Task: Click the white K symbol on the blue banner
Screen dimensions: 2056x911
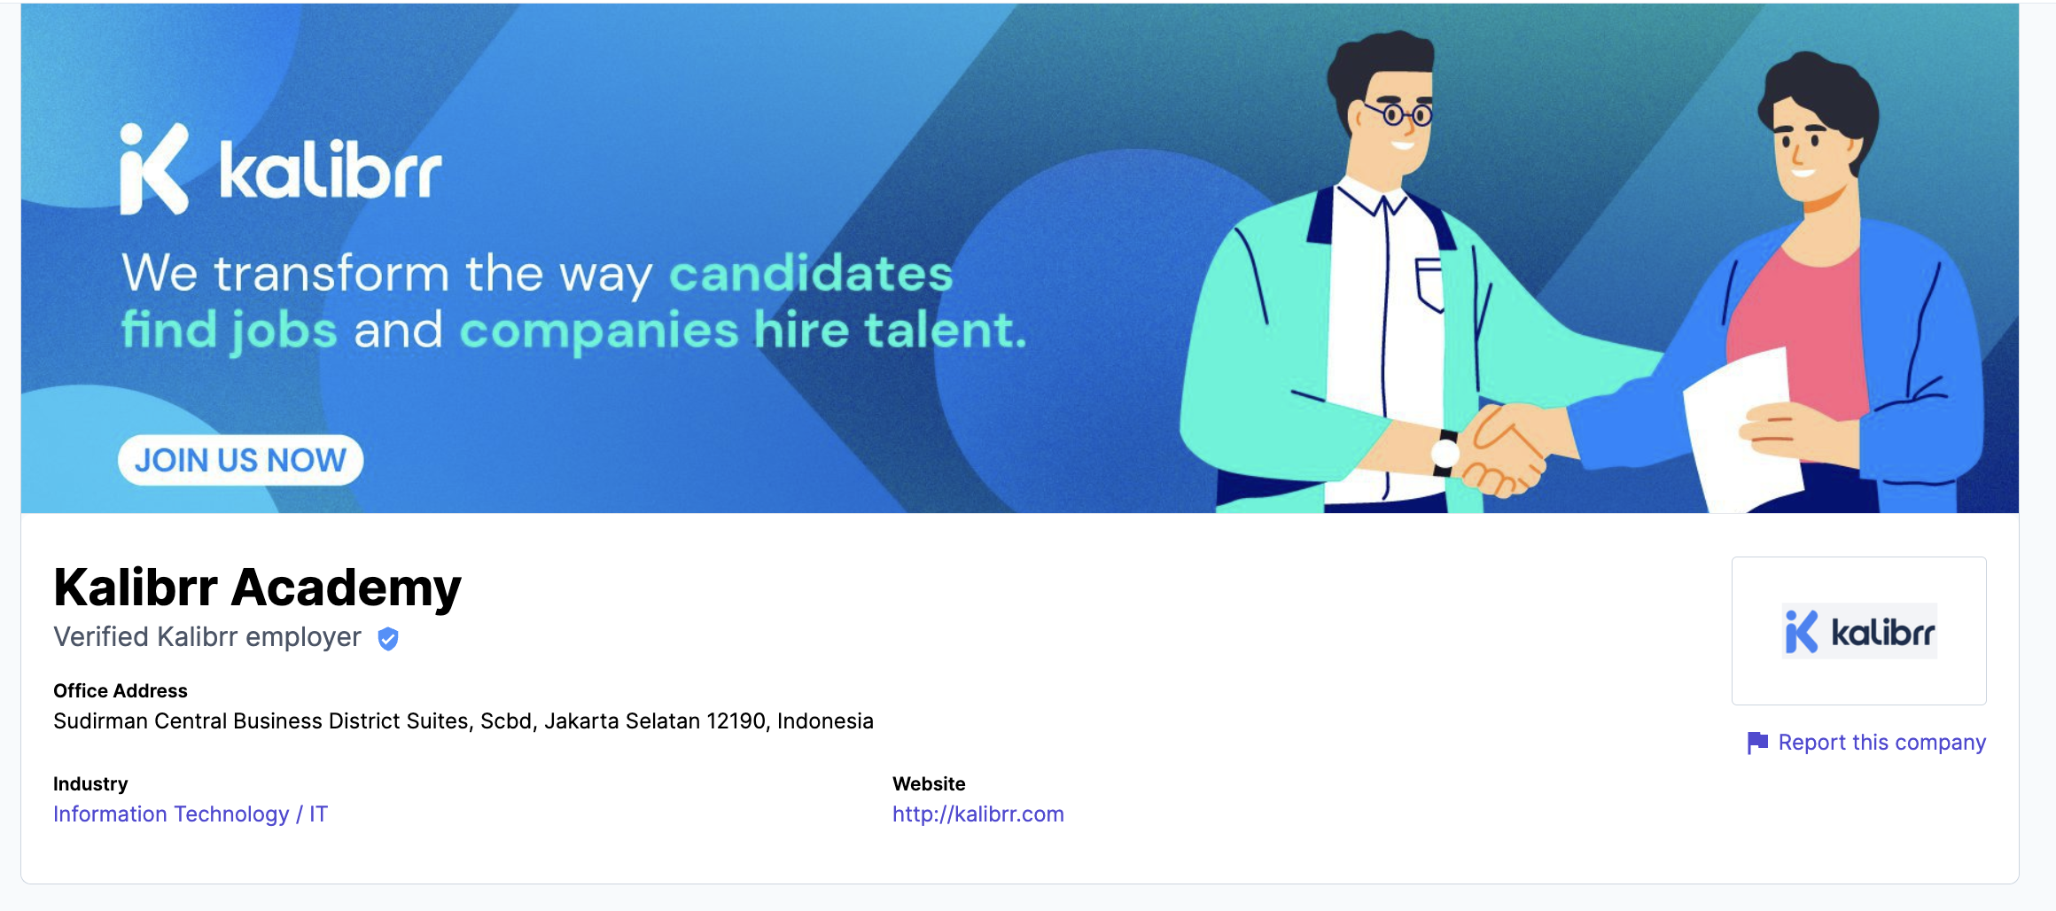Action: click(152, 168)
